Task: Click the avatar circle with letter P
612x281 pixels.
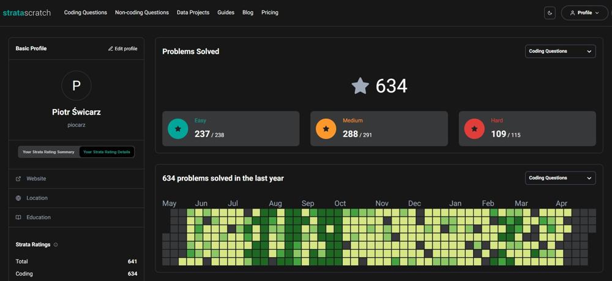Action: tap(76, 86)
